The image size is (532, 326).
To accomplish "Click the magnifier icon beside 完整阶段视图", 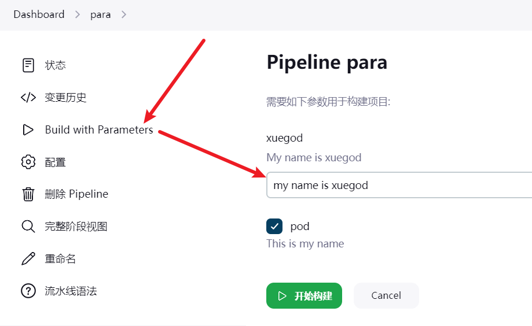I will pyautogui.click(x=28, y=227).
